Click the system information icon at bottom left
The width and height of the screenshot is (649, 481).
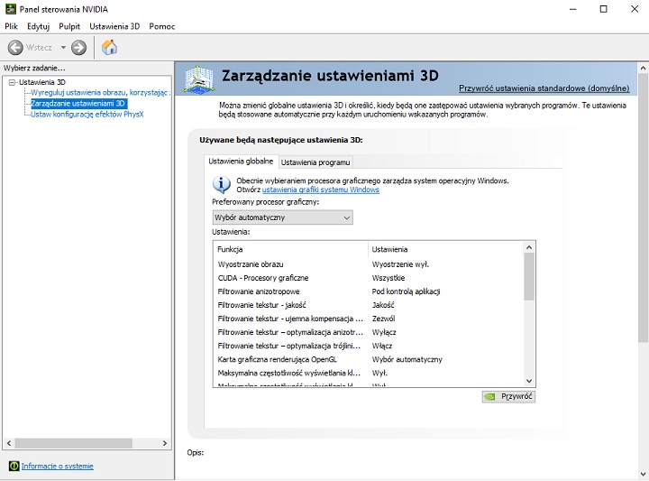[14, 466]
